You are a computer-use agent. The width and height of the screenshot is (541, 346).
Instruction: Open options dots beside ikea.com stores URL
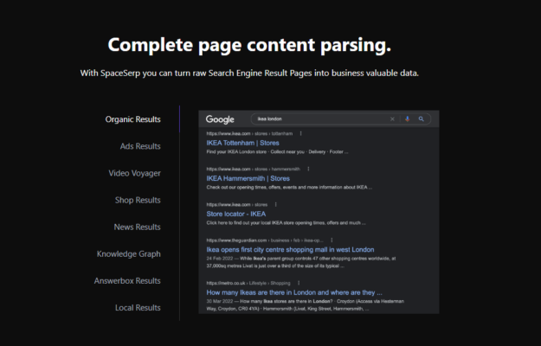click(275, 204)
